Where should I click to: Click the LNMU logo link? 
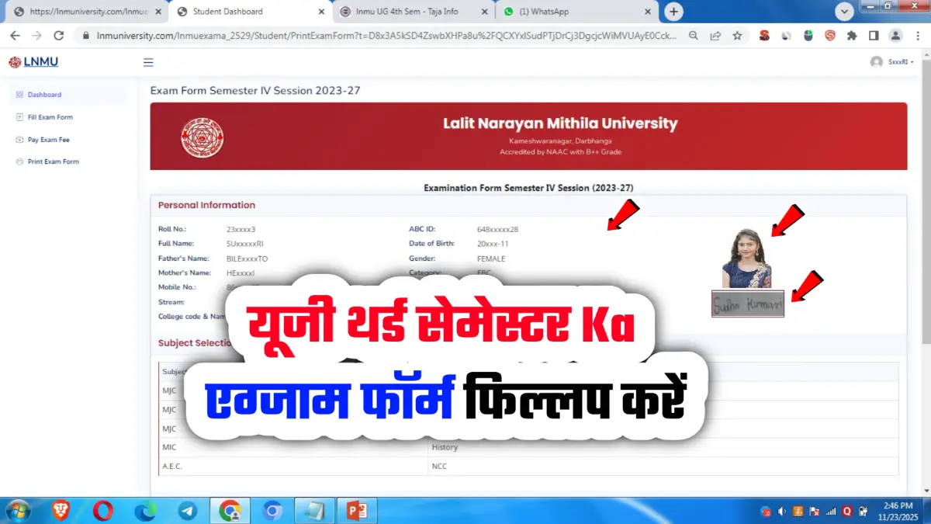tap(33, 62)
